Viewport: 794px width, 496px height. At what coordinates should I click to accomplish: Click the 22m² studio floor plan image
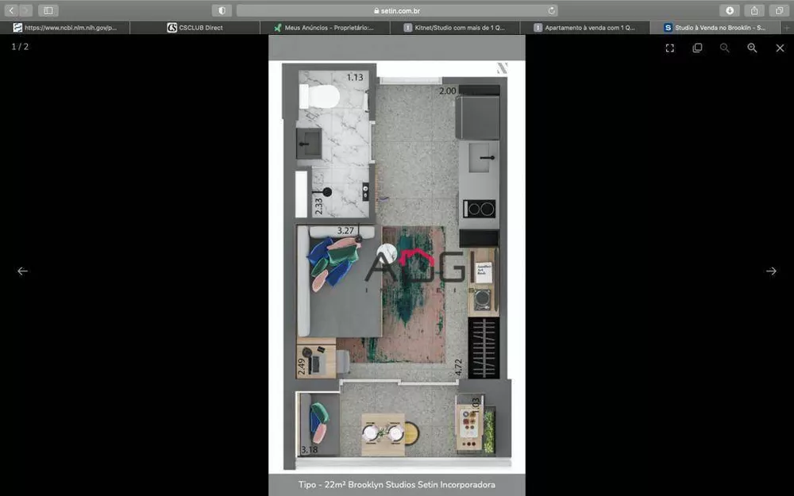pyautogui.click(x=397, y=267)
